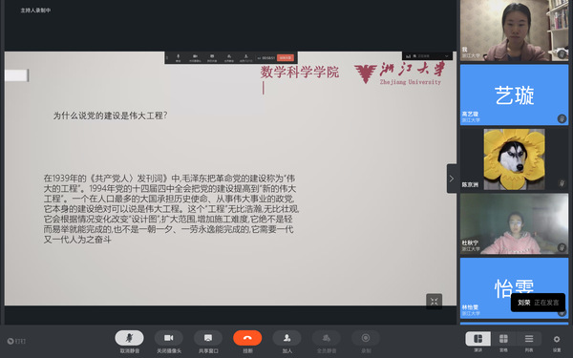Select the 艺璇 participant tile
The image size is (573, 358).
pyautogui.click(x=514, y=95)
